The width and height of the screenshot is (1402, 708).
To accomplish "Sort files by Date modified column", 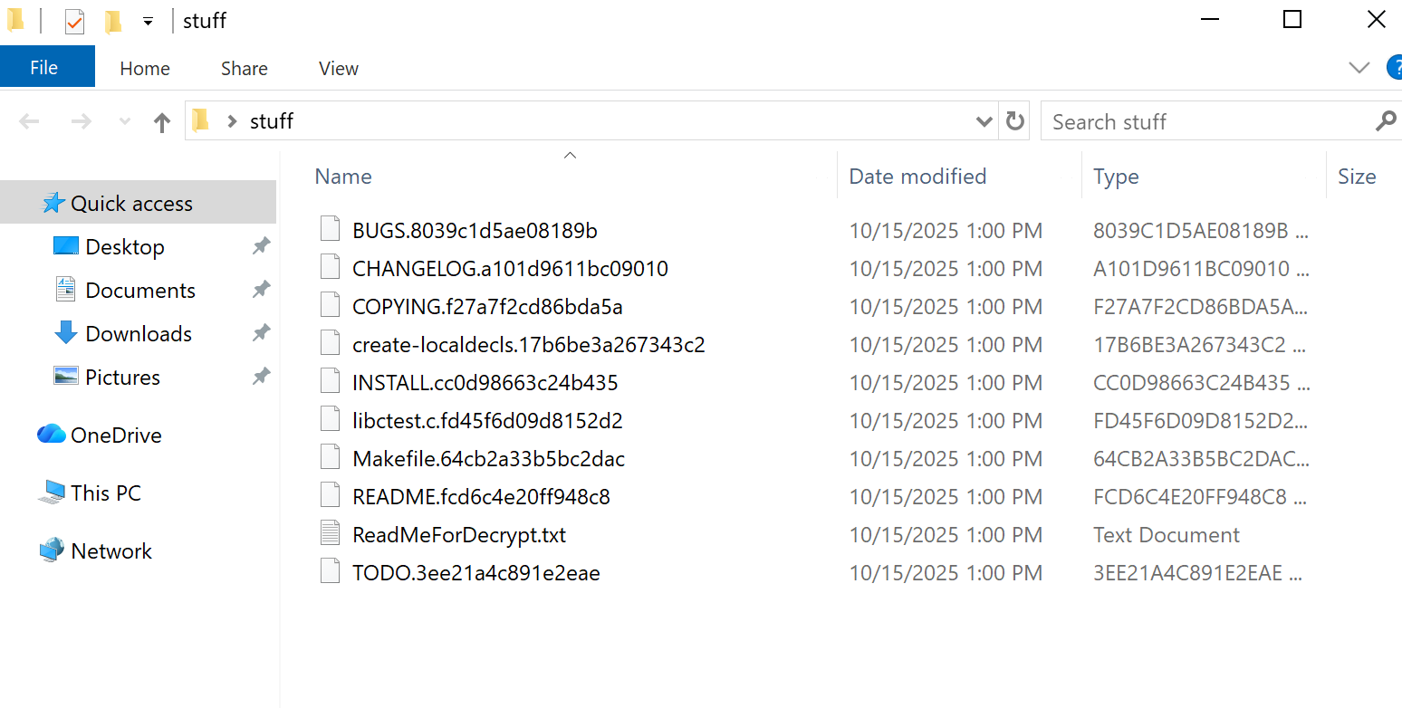I will [x=917, y=176].
